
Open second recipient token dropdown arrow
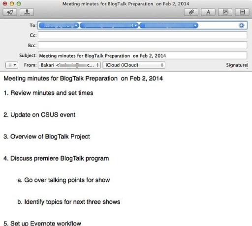tap(136, 26)
